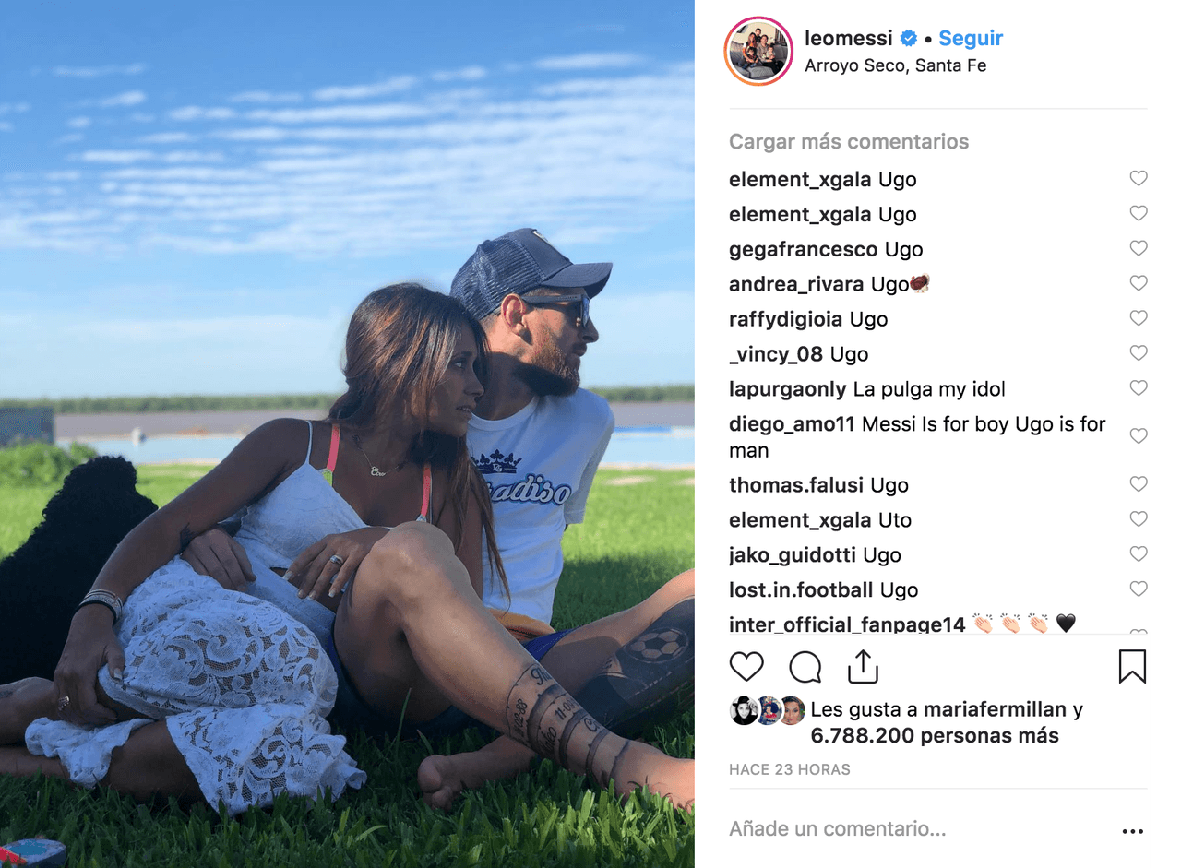Viewport: 1181px width, 868px height.
Task: Open the leomessi profile picture avatar
Action: (759, 51)
